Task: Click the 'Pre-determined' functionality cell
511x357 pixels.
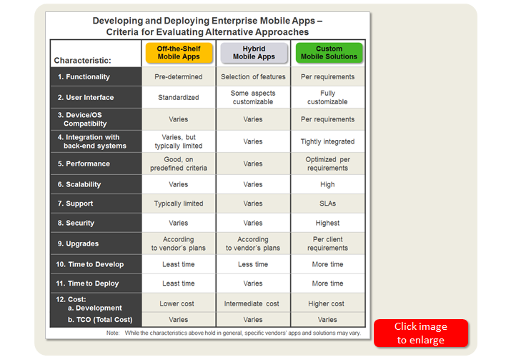Action: pos(178,76)
